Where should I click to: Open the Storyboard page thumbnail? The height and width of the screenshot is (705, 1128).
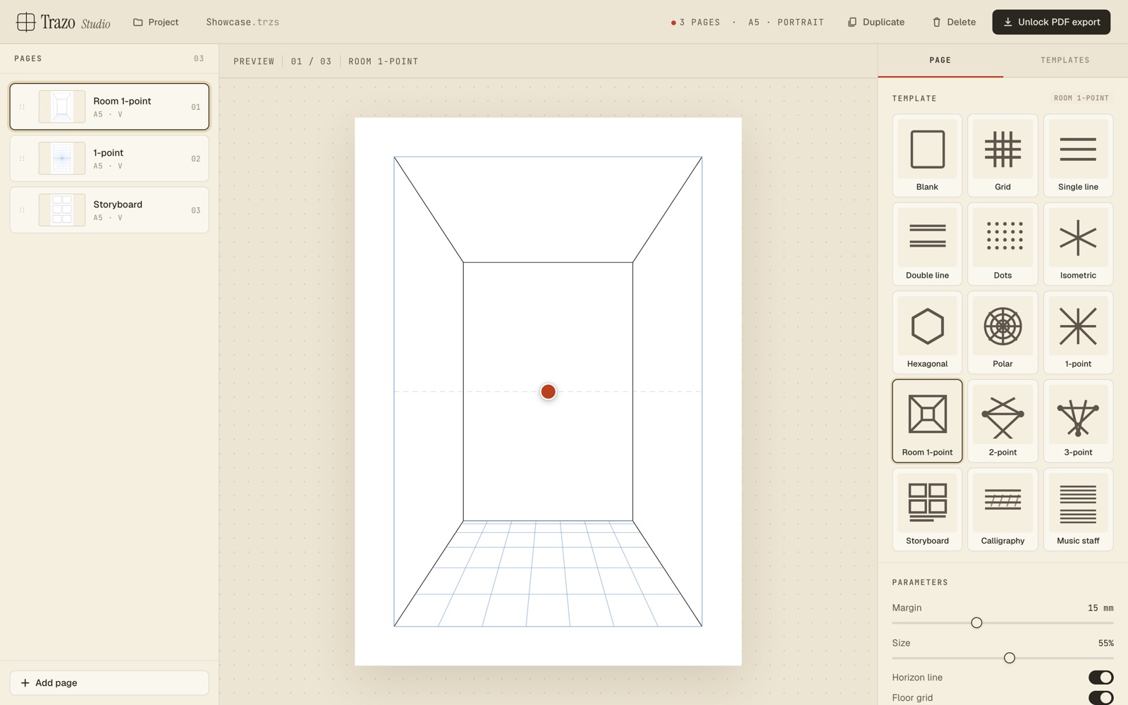[62, 210]
